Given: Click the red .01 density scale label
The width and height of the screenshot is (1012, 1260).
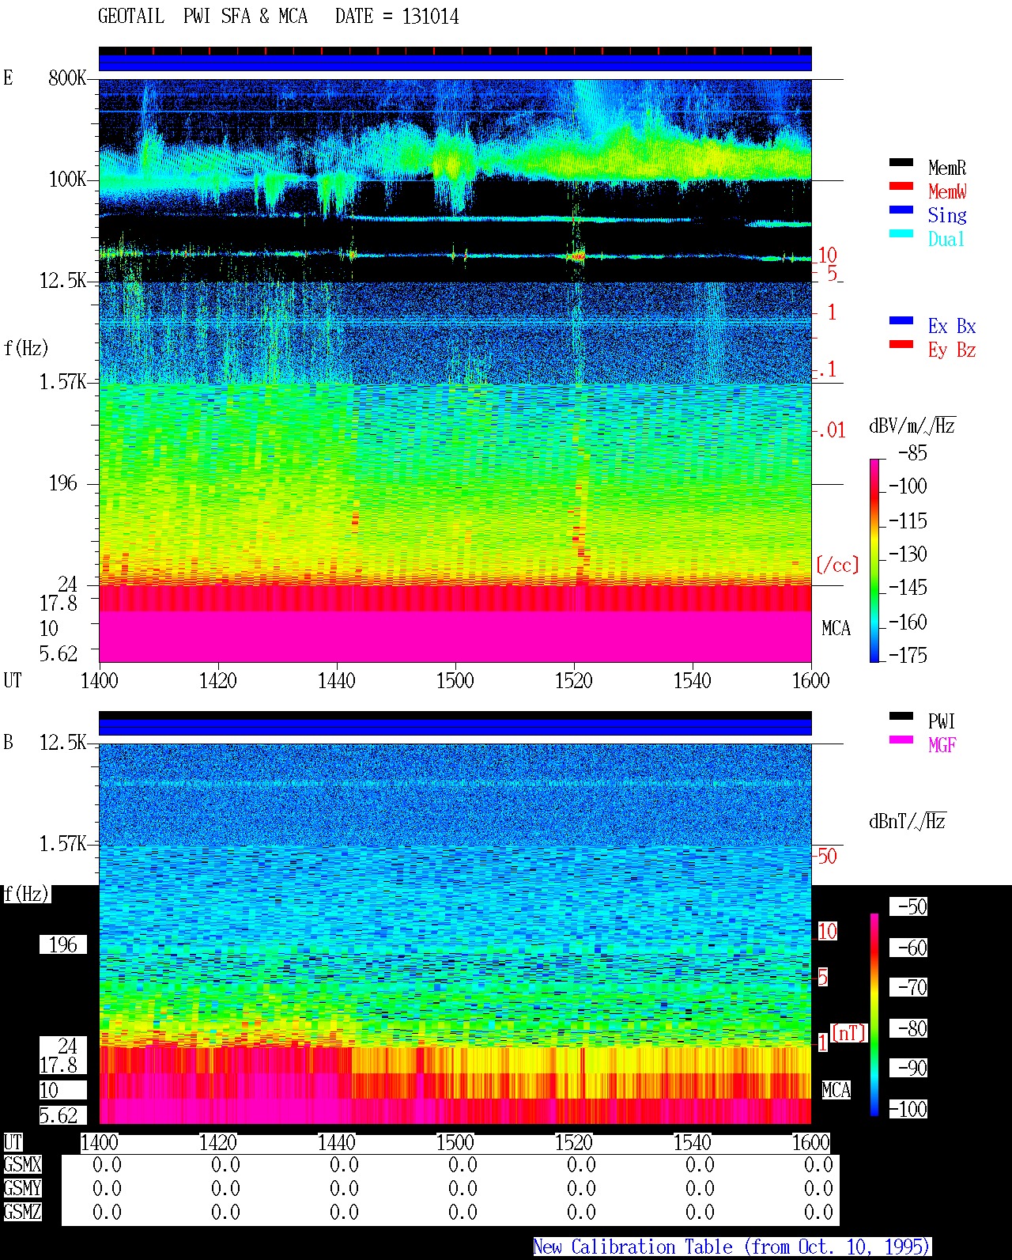Looking at the screenshot, I should click(x=832, y=431).
